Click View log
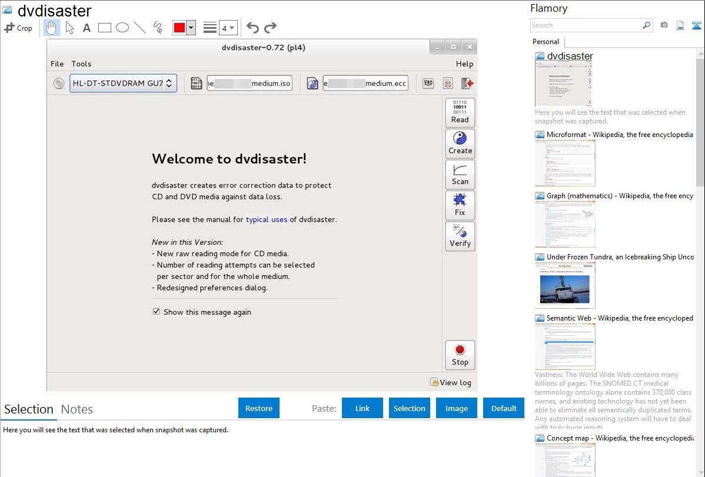The width and height of the screenshot is (705, 477). (x=451, y=382)
